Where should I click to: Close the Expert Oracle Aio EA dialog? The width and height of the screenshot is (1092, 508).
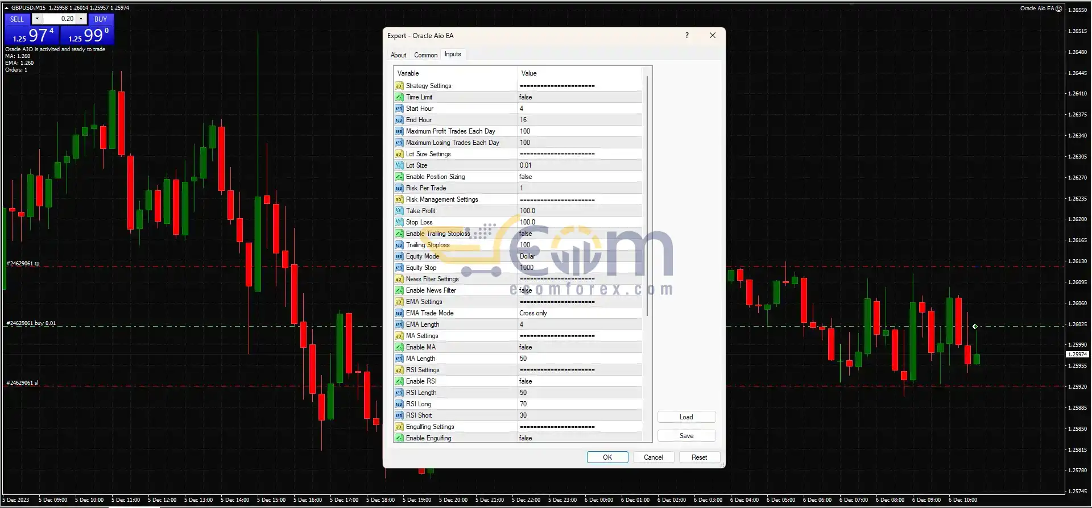point(713,35)
